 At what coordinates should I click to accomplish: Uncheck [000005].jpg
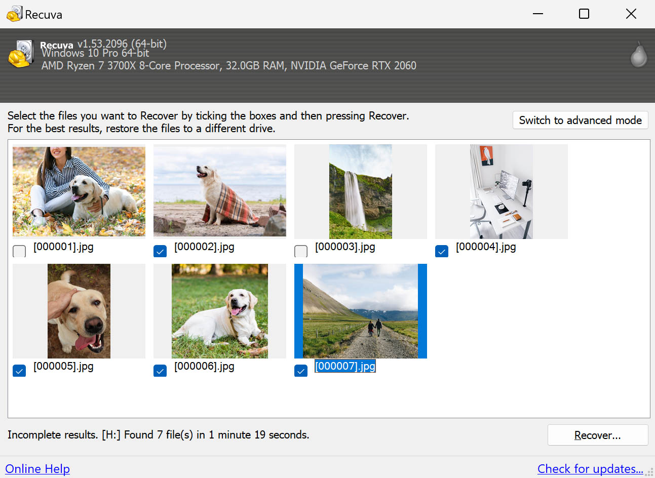point(19,370)
